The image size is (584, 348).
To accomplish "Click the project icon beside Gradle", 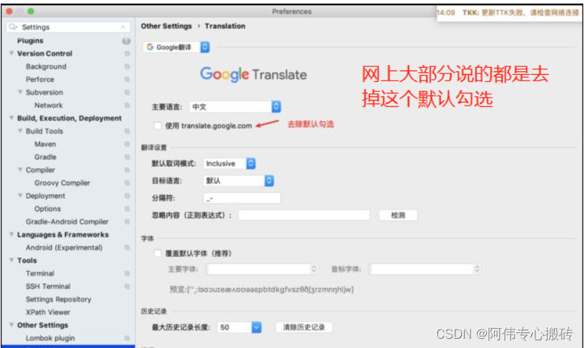I will [127, 157].
